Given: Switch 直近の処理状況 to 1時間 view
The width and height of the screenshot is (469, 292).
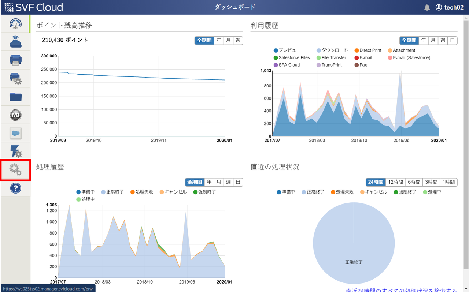Looking at the screenshot, I should tap(449, 182).
